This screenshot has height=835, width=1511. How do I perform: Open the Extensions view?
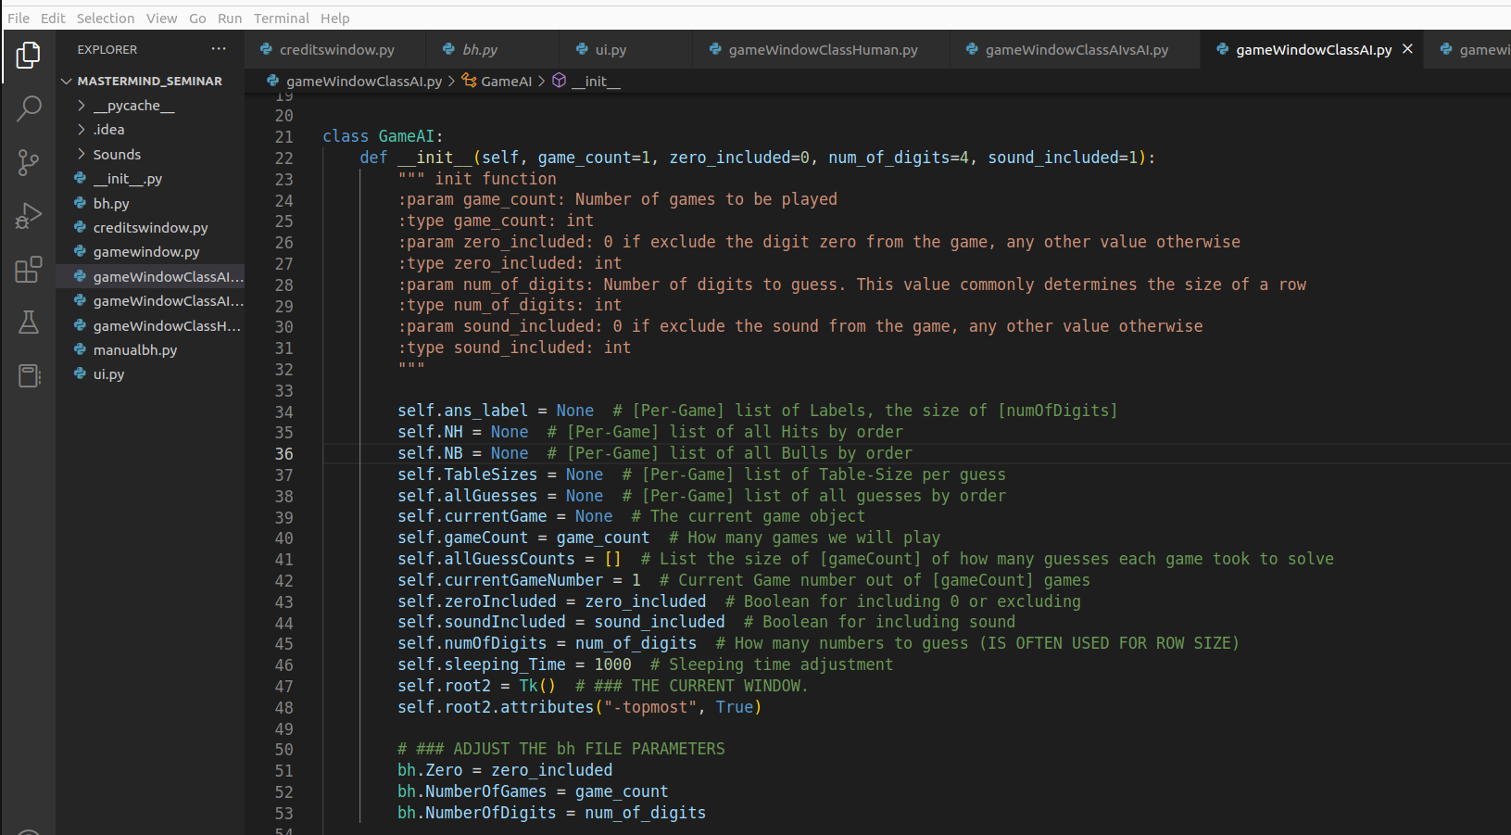28,269
